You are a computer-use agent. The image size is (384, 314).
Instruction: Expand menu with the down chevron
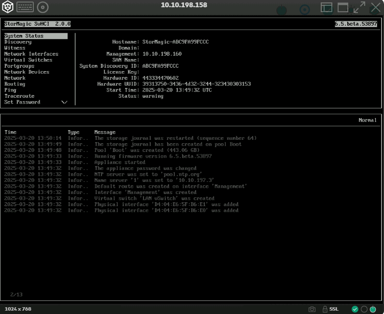64,102
